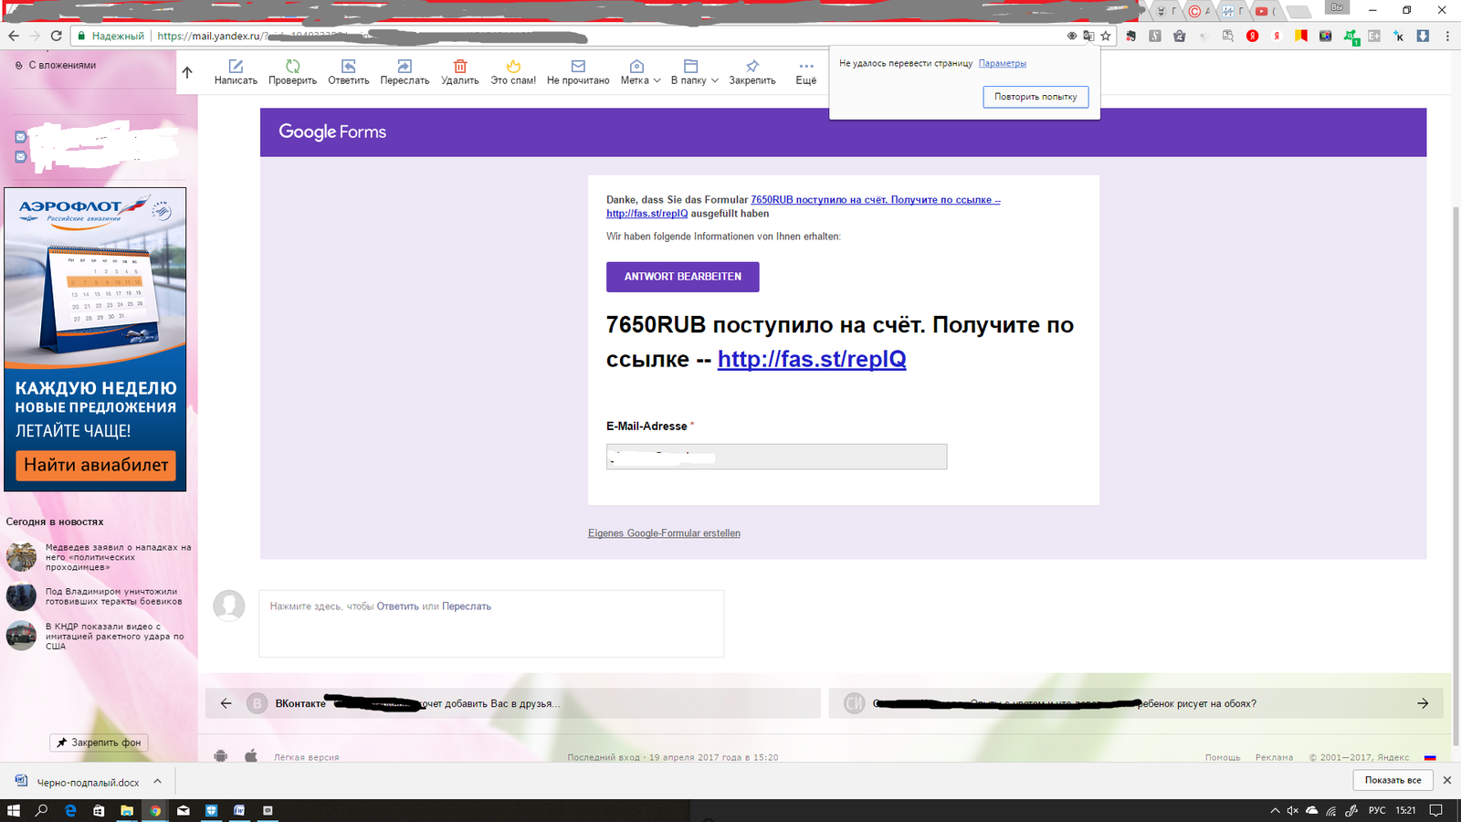Click Eigenes Google-Formular erstellen link
Screen dimensions: 1461x822
pyautogui.click(x=664, y=533)
